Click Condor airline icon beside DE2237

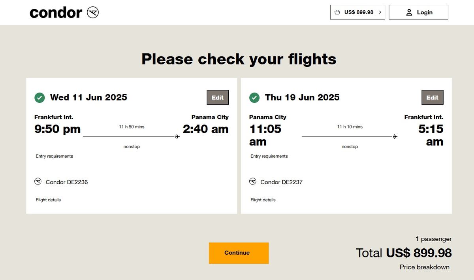[x=253, y=182]
